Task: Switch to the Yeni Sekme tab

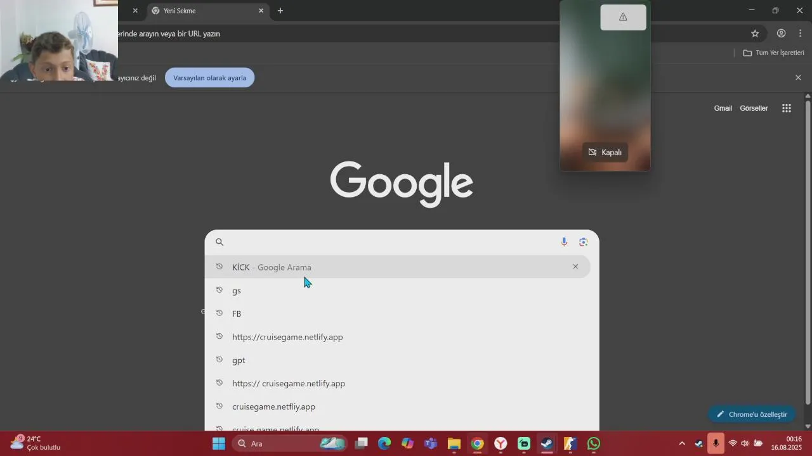Action: coord(207,11)
